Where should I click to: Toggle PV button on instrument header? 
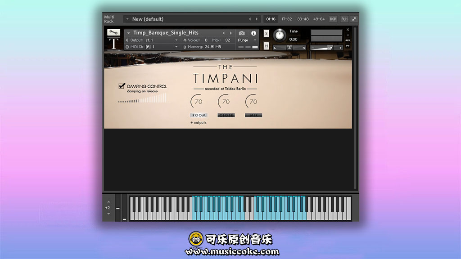[348, 46]
